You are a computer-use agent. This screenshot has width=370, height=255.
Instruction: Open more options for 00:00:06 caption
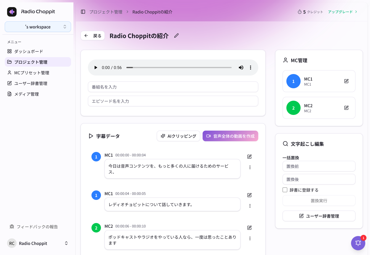250,238
